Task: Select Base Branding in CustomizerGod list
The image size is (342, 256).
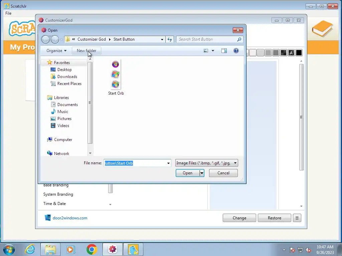Action: click(56, 185)
